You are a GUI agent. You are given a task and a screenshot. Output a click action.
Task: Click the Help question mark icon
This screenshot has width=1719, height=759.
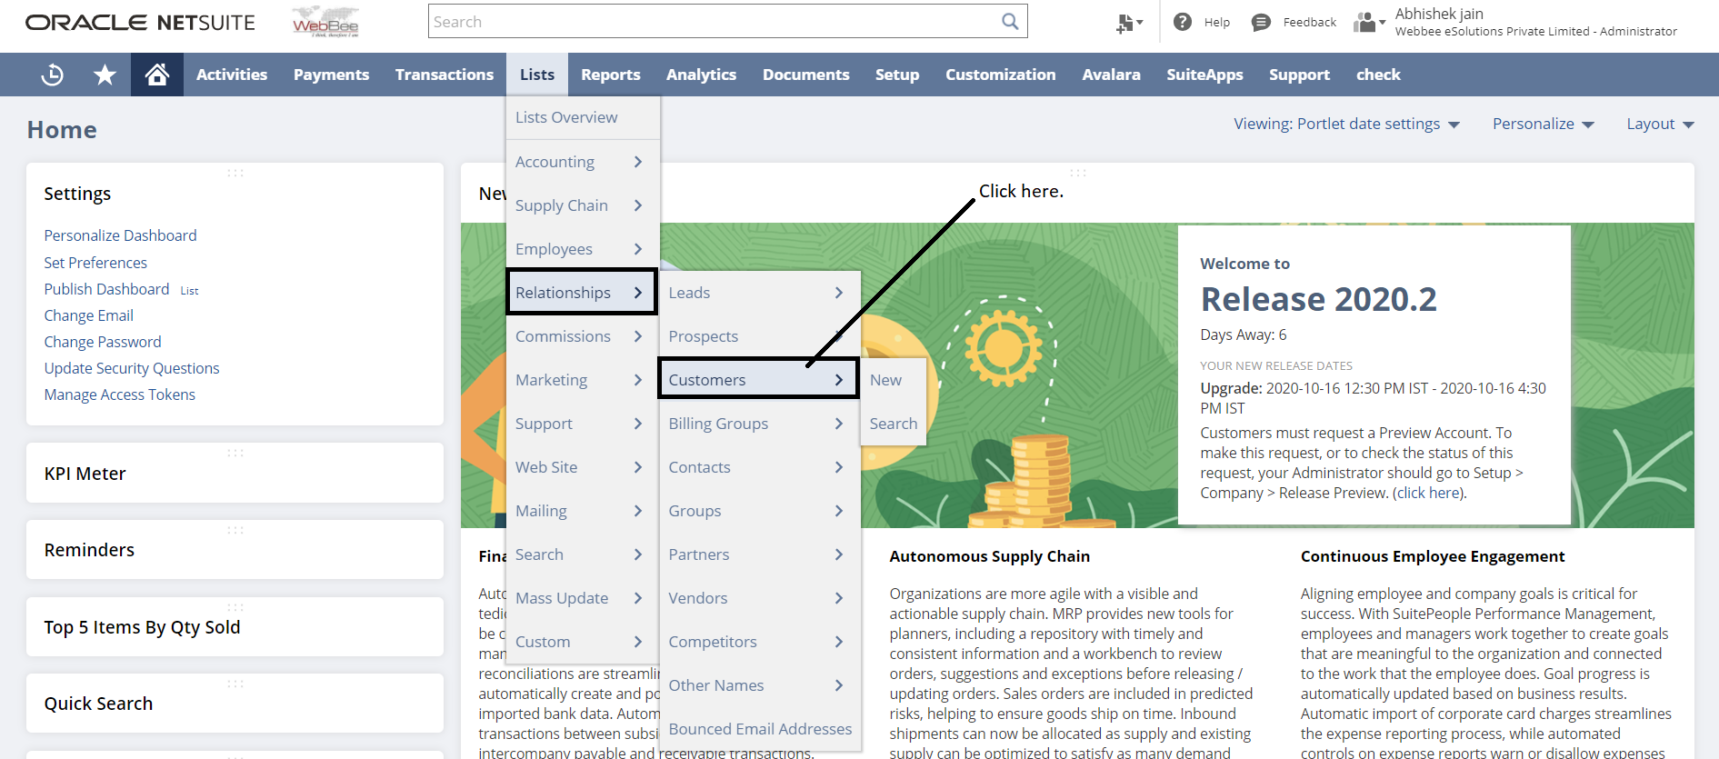coord(1183,22)
